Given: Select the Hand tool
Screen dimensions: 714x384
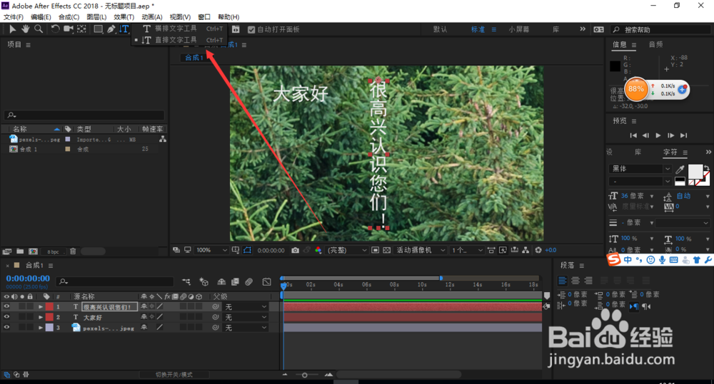Looking at the screenshot, I should tap(26, 29).
